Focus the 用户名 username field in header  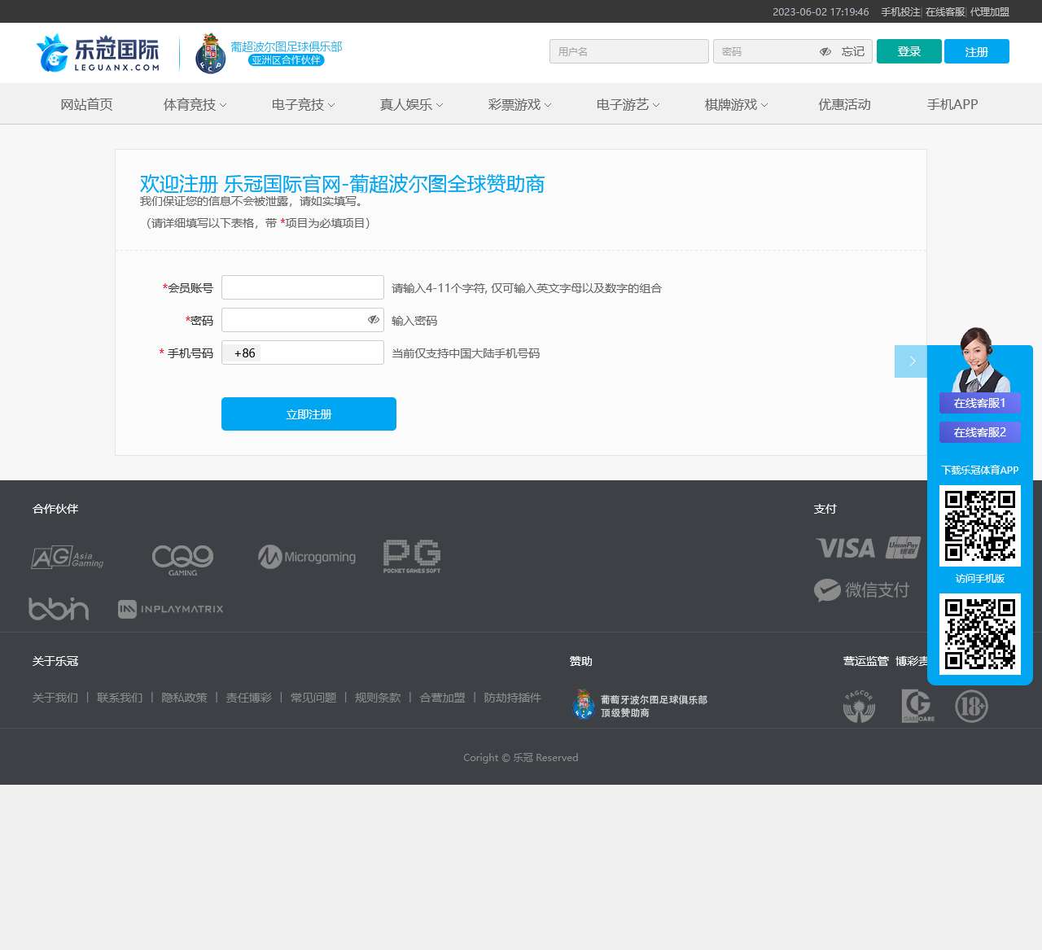pos(629,51)
